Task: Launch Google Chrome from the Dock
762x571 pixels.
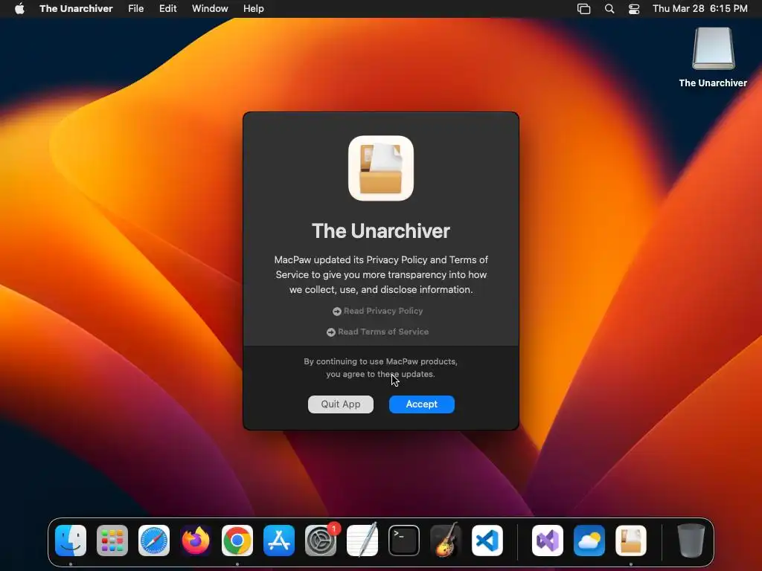Action: tap(237, 541)
